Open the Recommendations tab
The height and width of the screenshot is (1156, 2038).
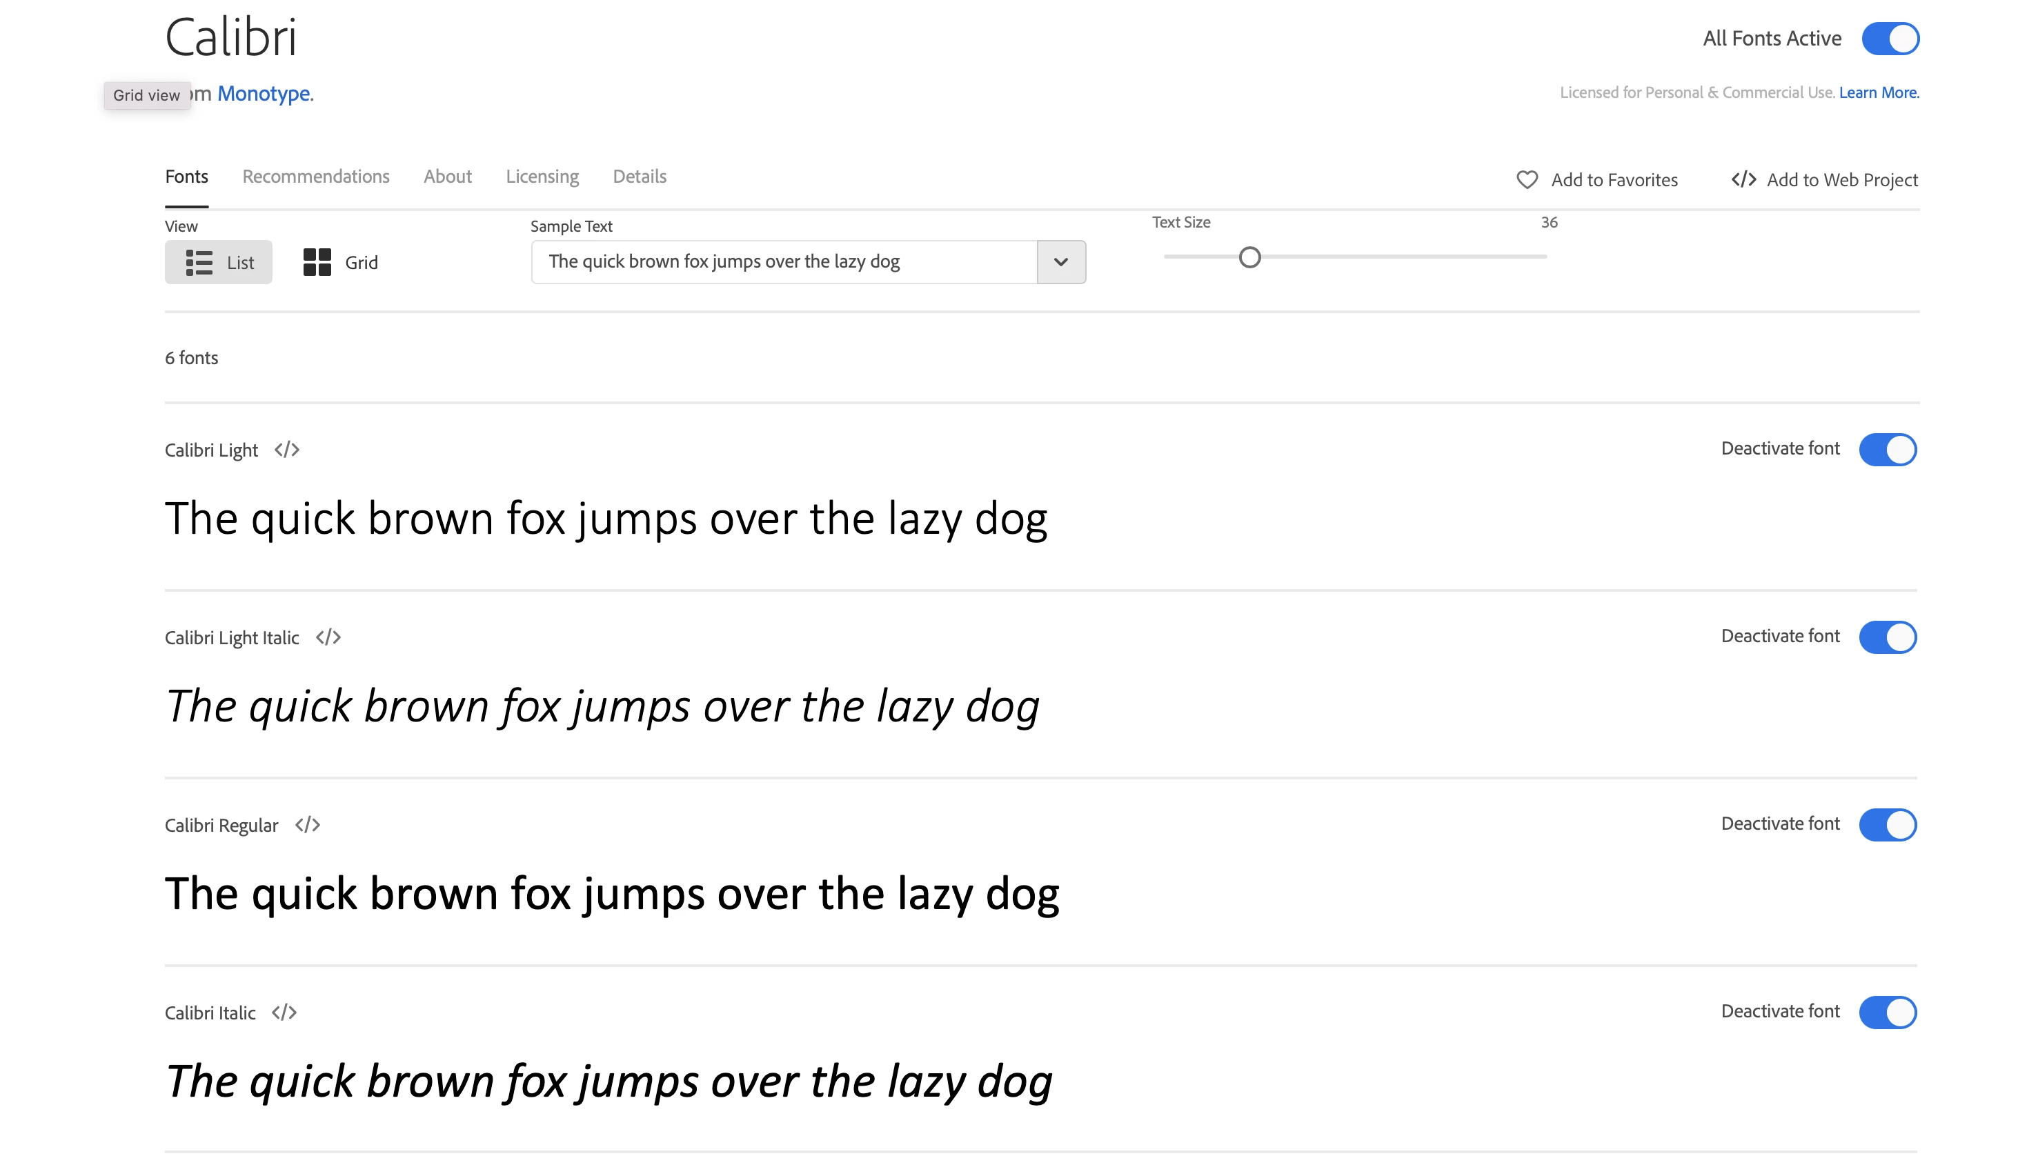pyautogui.click(x=315, y=177)
